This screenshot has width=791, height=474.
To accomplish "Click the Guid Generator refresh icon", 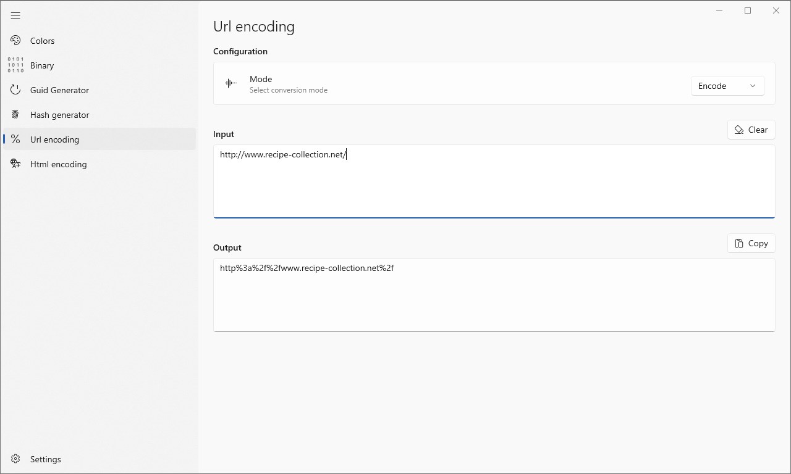I will [x=15, y=90].
